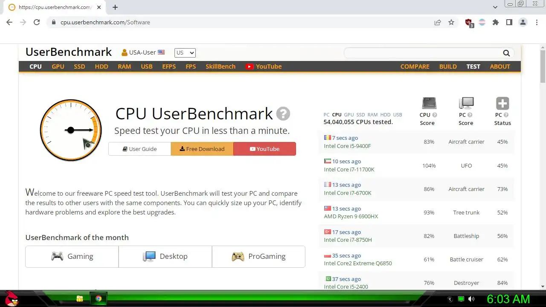546x307 pixels.
Task: Open the FPS menu item
Action: (x=191, y=67)
